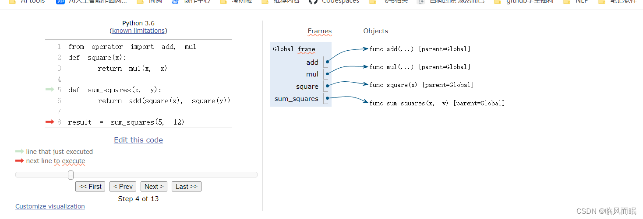Select func square(x) object in Objects column
Screen dimensions: 643x219
pos(421,85)
